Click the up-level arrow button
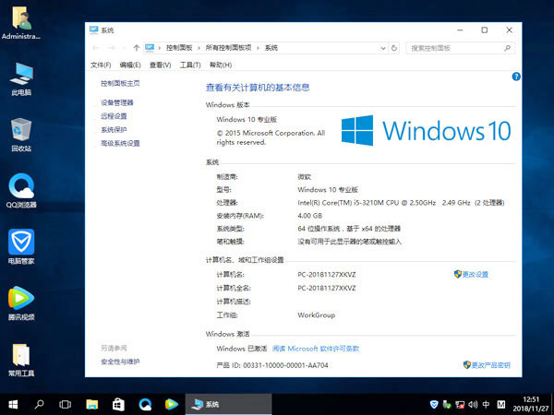554x415 pixels. click(x=137, y=48)
